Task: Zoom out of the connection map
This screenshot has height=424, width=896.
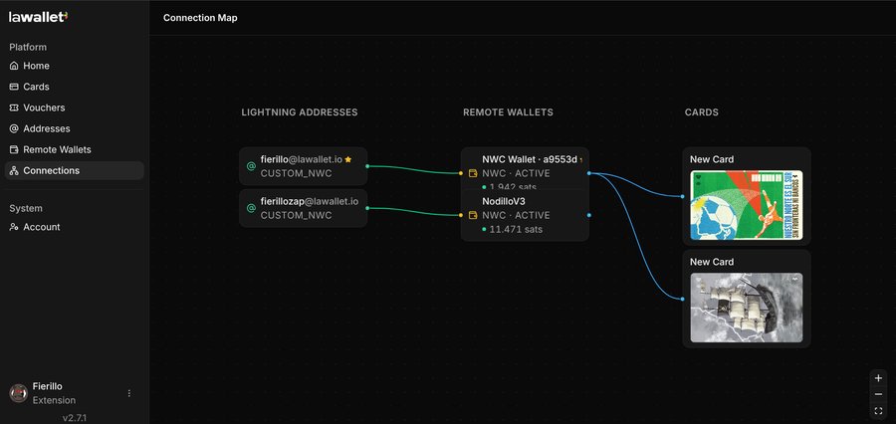Action: pos(878,394)
